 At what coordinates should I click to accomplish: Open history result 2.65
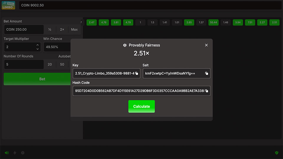(189, 22)
